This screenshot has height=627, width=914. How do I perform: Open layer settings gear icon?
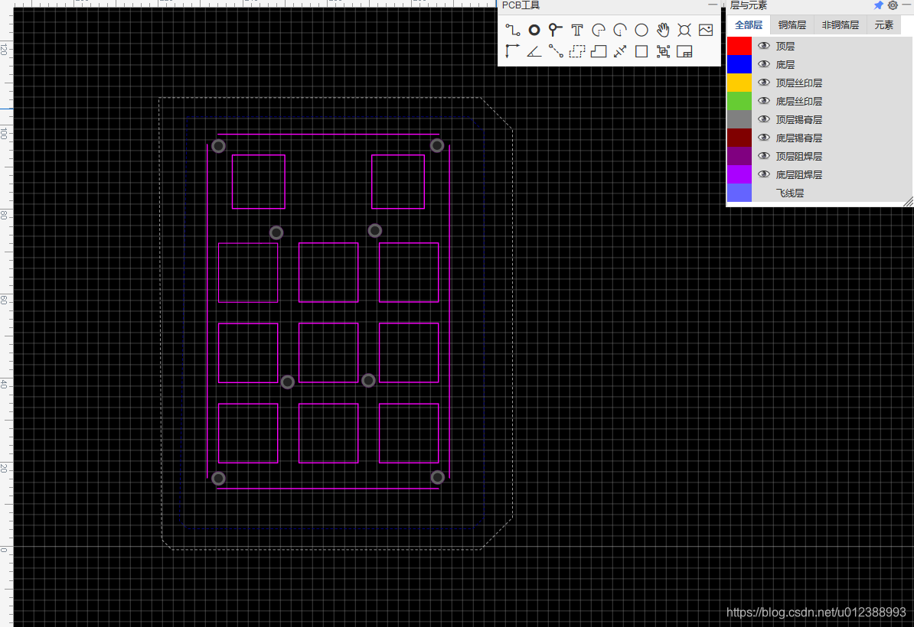pos(893,5)
